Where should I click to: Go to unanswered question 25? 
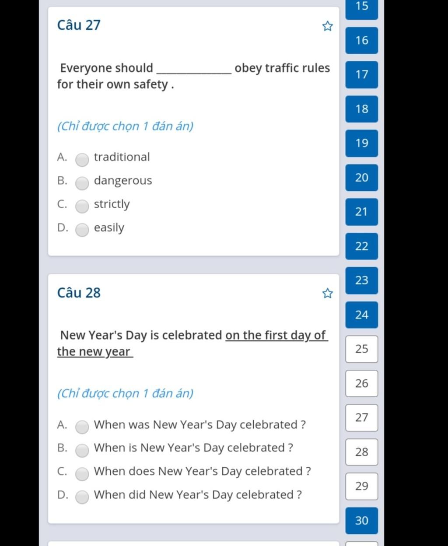tap(362, 349)
